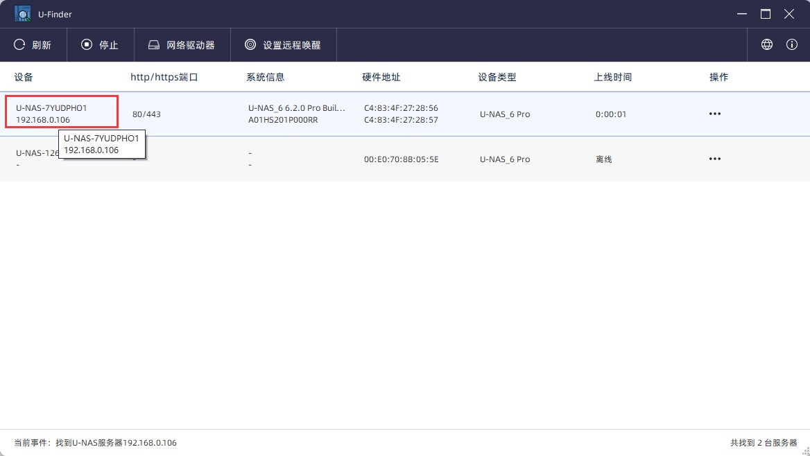
Task: Maximize the U-Finder window
Action: coord(766,14)
